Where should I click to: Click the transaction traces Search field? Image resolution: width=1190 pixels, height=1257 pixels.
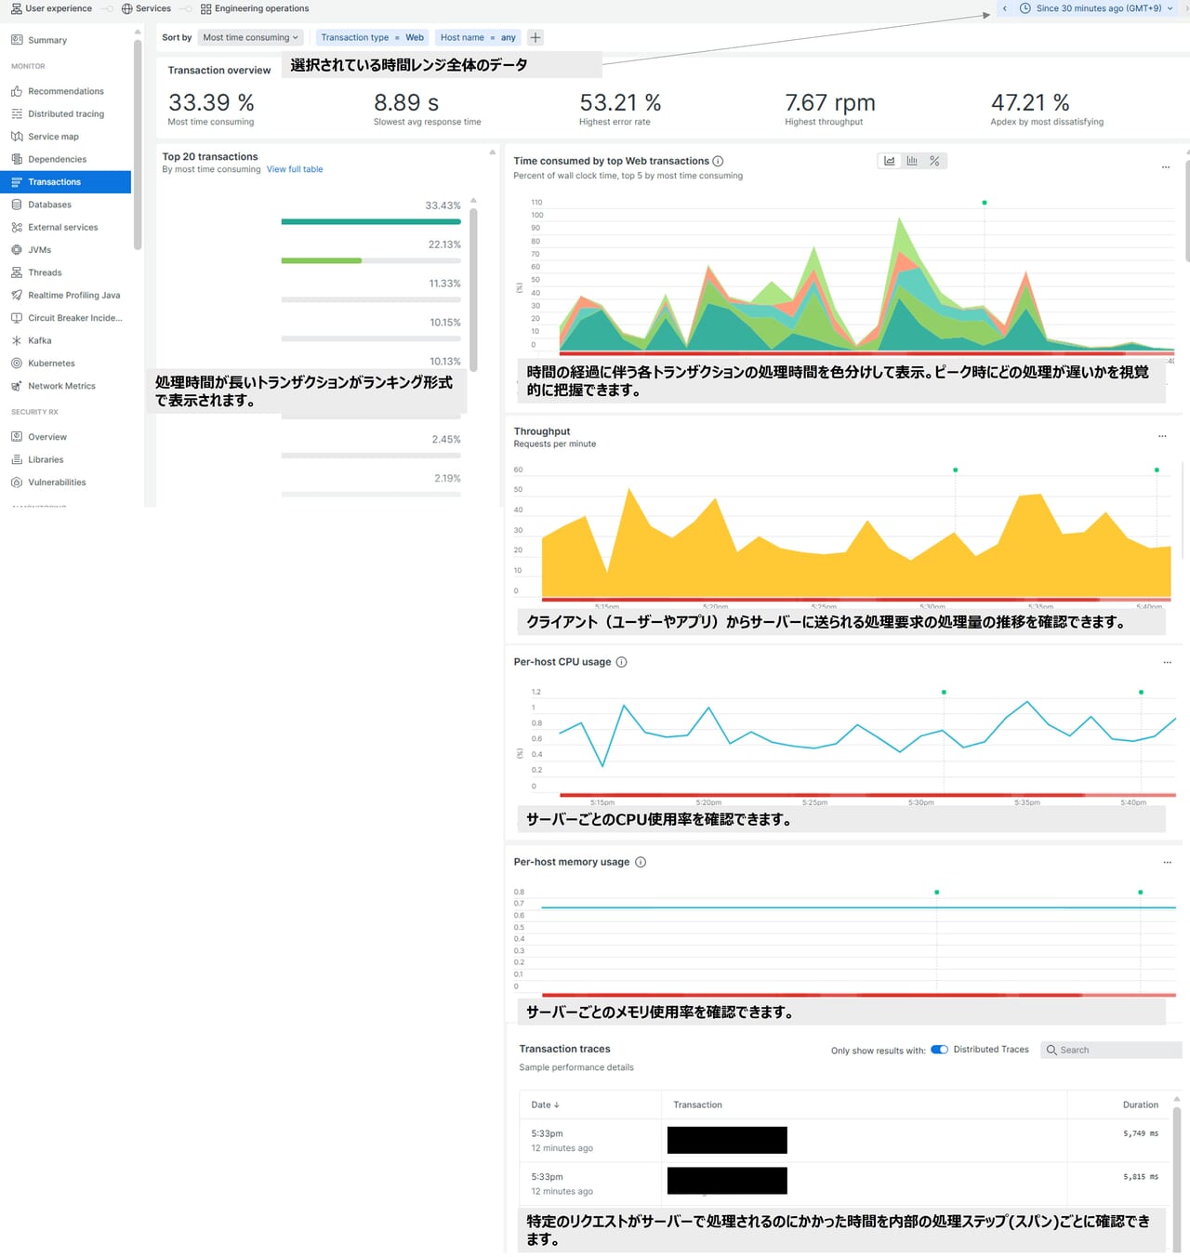click(1111, 1050)
